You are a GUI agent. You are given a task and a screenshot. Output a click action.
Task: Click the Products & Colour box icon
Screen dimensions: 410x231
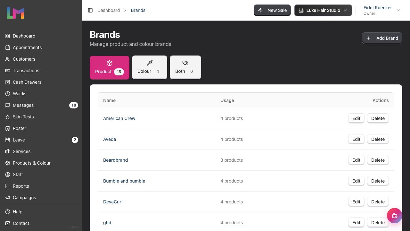tap(8, 163)
